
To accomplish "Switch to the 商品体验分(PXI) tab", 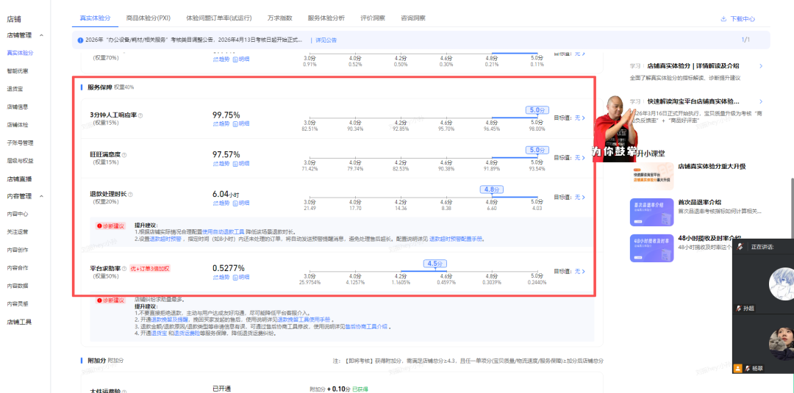I will point(149,18).
